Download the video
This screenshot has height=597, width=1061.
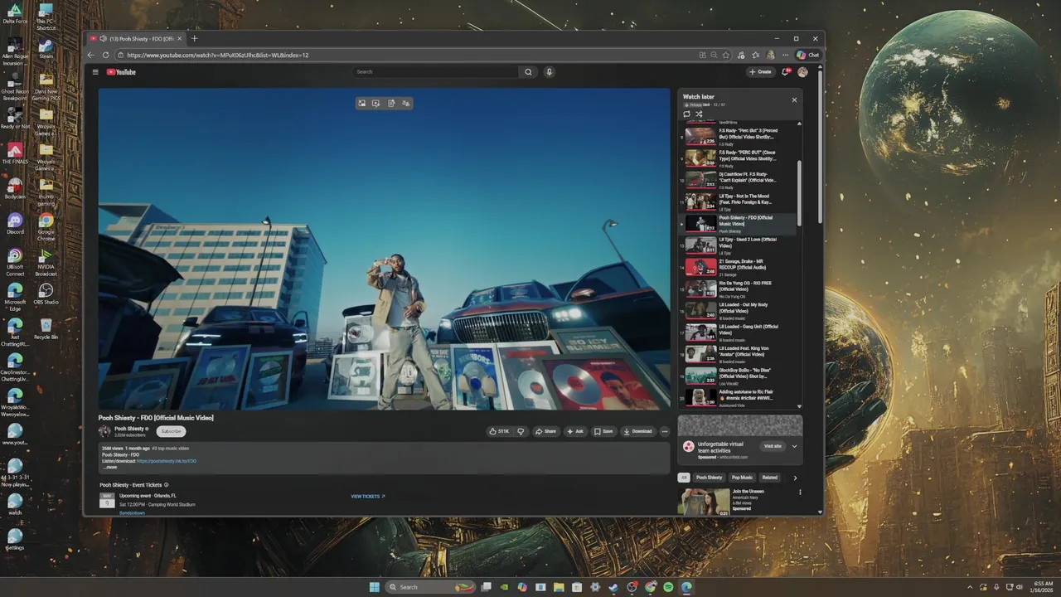click(638, 431)
